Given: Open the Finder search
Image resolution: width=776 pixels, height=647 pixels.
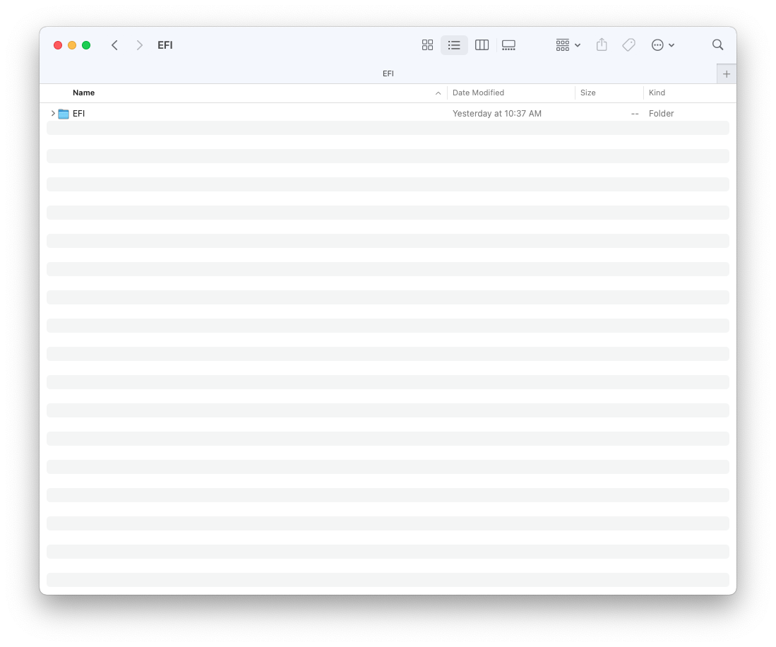Looking at the screenshot, I should [x=717, y=45].
